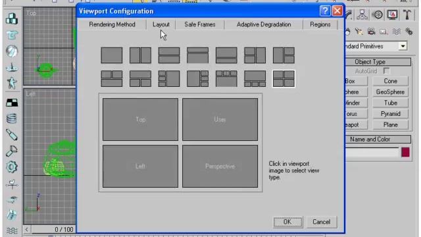Select the Helpers category icon
The height and width of the screenshot is (237, 421).
384,32
